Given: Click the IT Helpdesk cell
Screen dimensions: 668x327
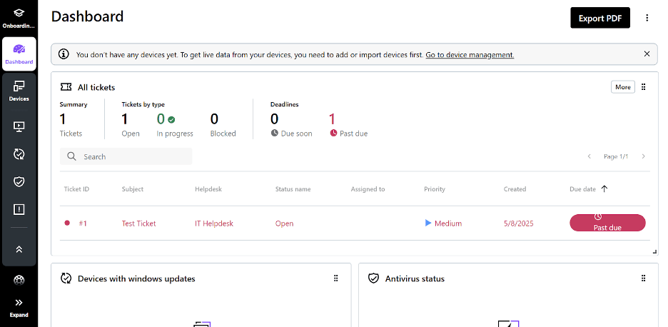Looking at the screenshot, I should 214,223.
